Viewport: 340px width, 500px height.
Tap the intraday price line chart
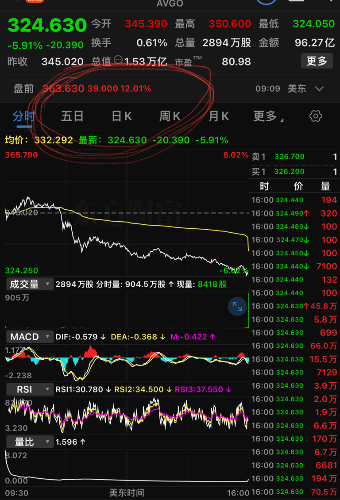point(127,213)
